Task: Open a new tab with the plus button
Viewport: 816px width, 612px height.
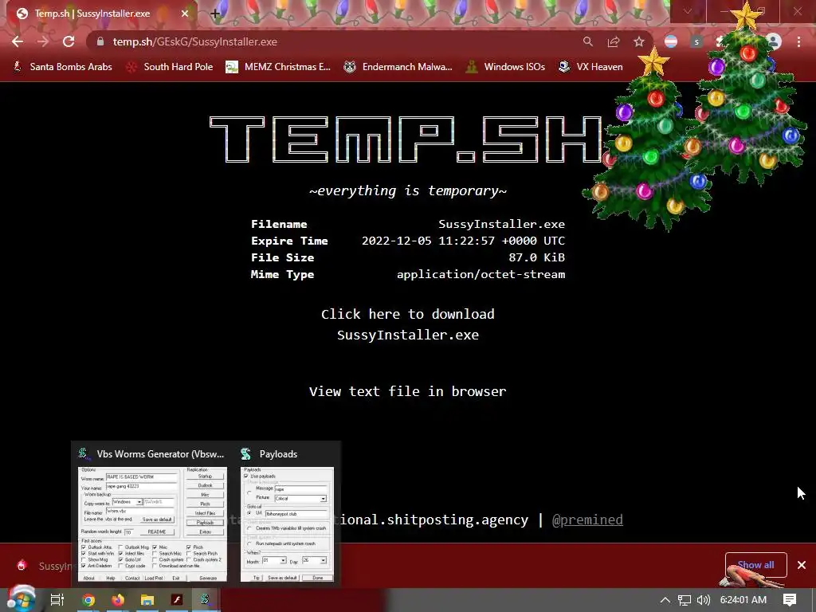Action: point(215,14)
